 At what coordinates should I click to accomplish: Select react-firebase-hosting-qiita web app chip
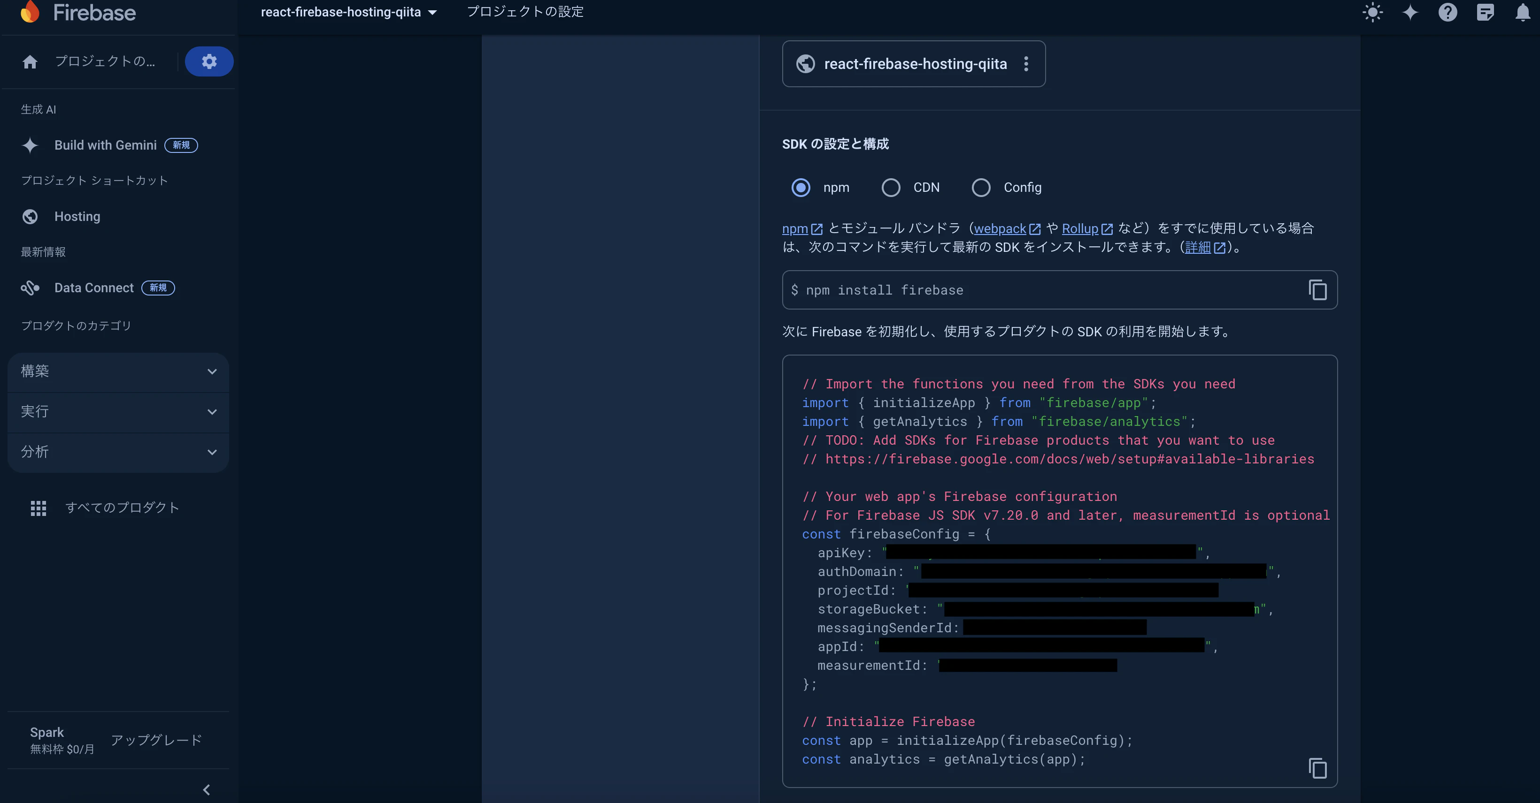(x=914, y=64)
